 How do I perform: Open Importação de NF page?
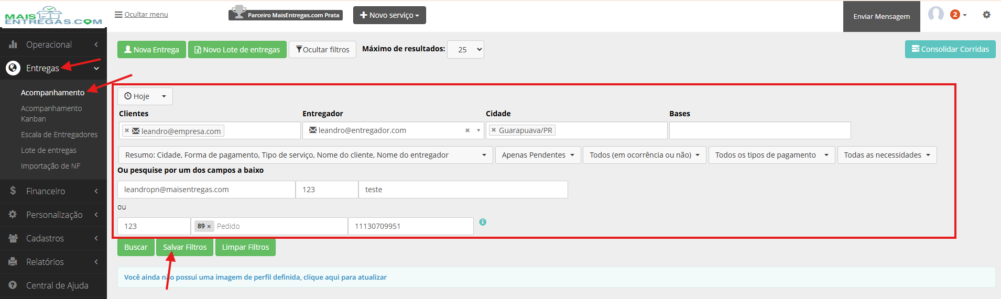click(51, 166)
